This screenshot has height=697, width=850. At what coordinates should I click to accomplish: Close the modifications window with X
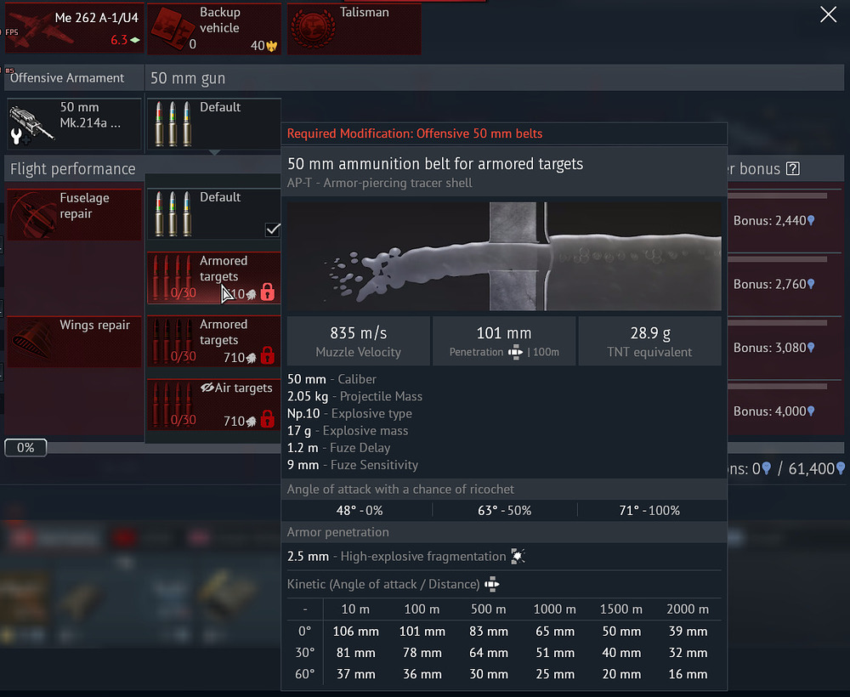(827, 14)
